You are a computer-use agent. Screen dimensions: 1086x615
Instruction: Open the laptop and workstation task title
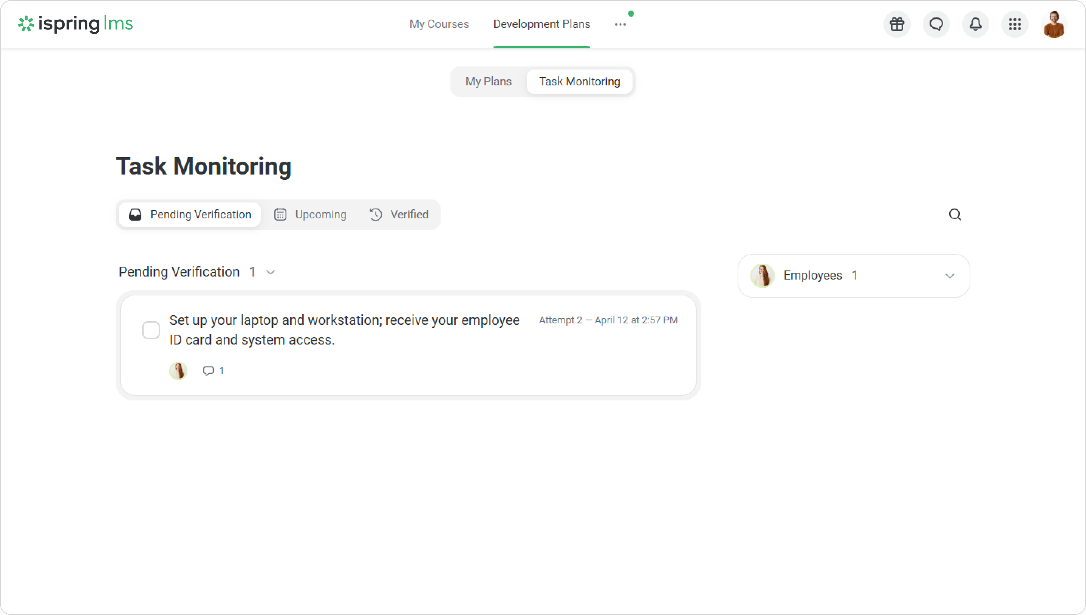pyautogui.click(x=344, y=330)
